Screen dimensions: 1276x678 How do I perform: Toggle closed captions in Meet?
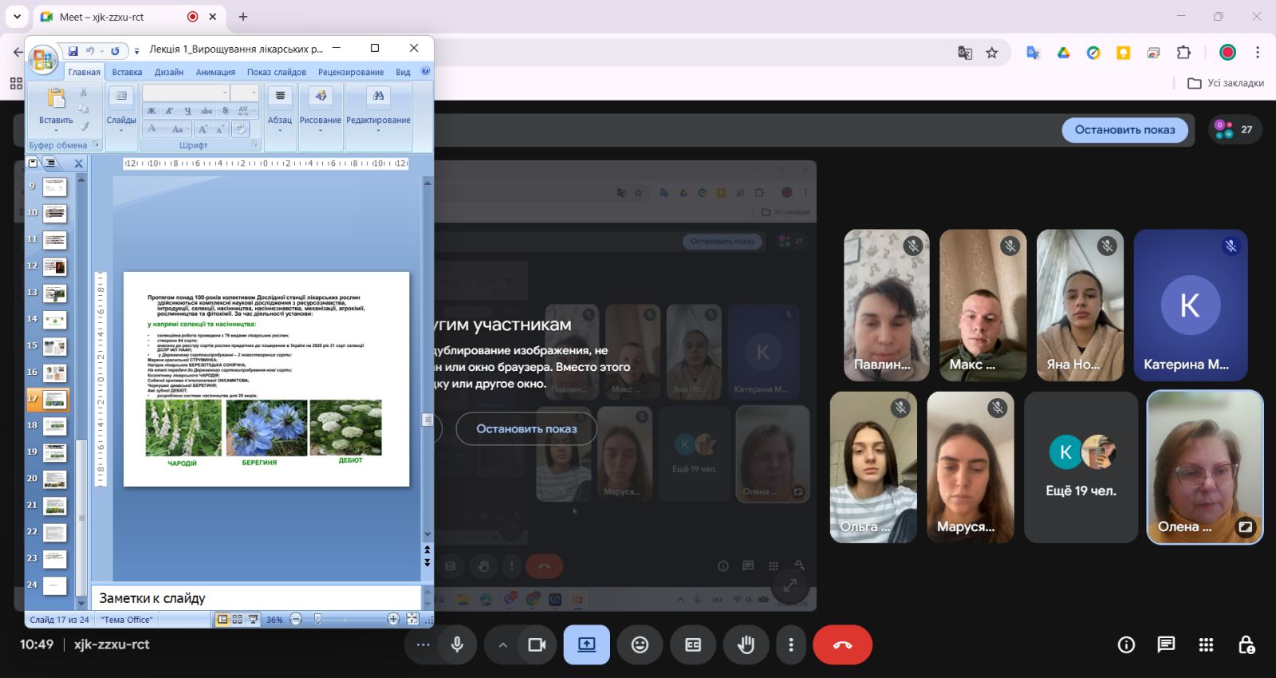coord(692,644)
